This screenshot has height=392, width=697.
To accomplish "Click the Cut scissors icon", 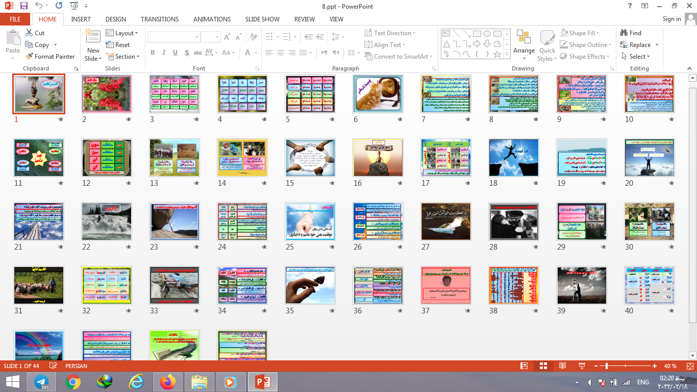I will click(29, 33).
